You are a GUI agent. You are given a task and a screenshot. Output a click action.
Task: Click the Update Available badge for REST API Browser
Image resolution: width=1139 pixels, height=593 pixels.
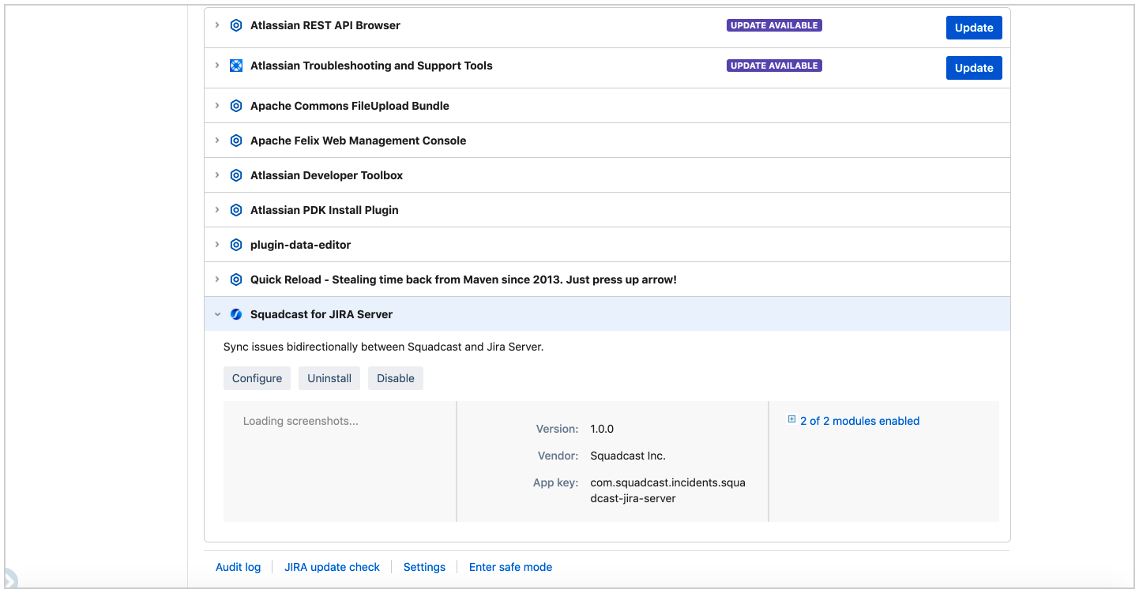click(x=774, y=25)
